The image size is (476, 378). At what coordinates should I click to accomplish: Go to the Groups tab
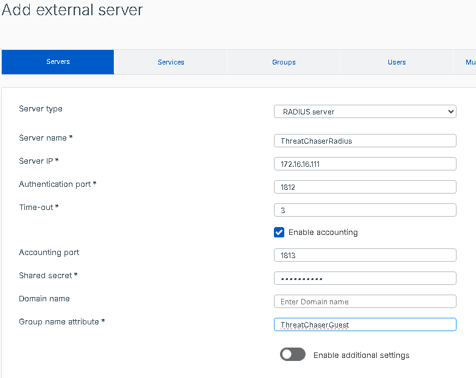click(284, 62)
